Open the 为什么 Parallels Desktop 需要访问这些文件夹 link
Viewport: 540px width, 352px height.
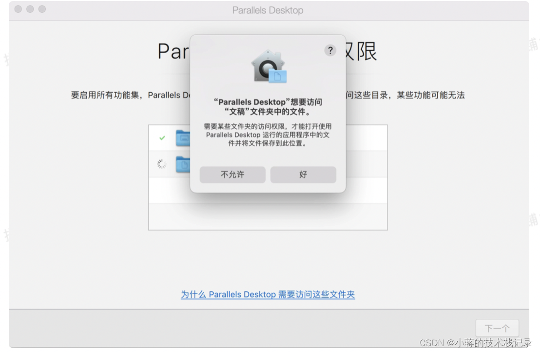(x=268, y=294)
